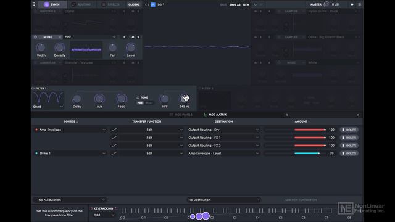
Task: Toggle the Filter 1 power button
Action: [33, 88]
